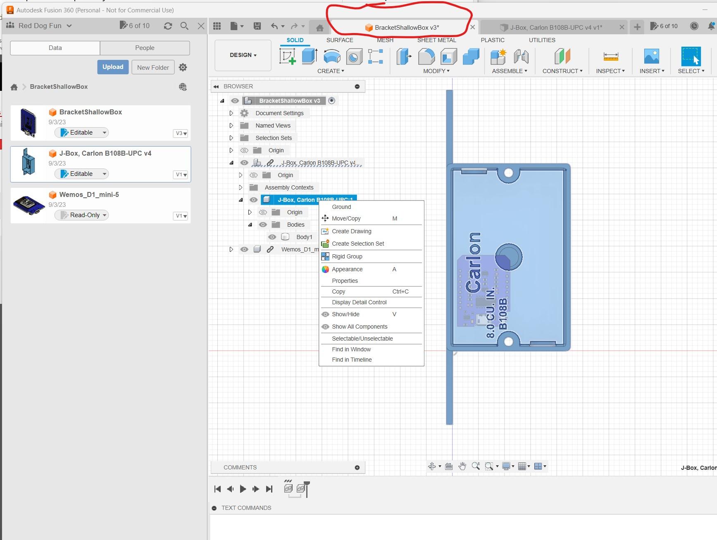The height and width of the screenshot is (540, 717).
Task: Go to the Home tab icon
Action: click(319, 28)
